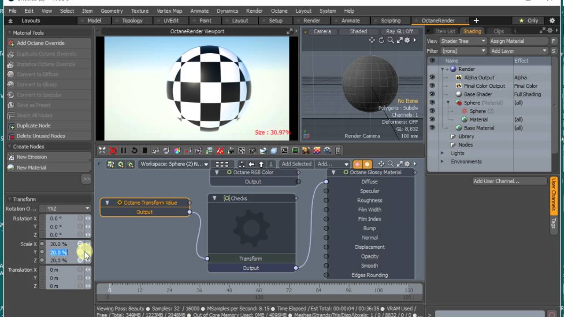Toggle visibility of Final Color Output
The image size is (564, 317).
432,86
